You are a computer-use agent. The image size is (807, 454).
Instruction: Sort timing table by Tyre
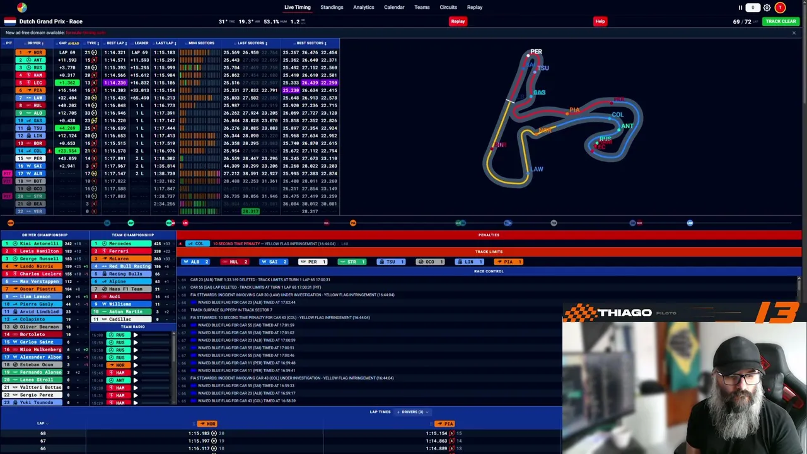tap(92, 43)
